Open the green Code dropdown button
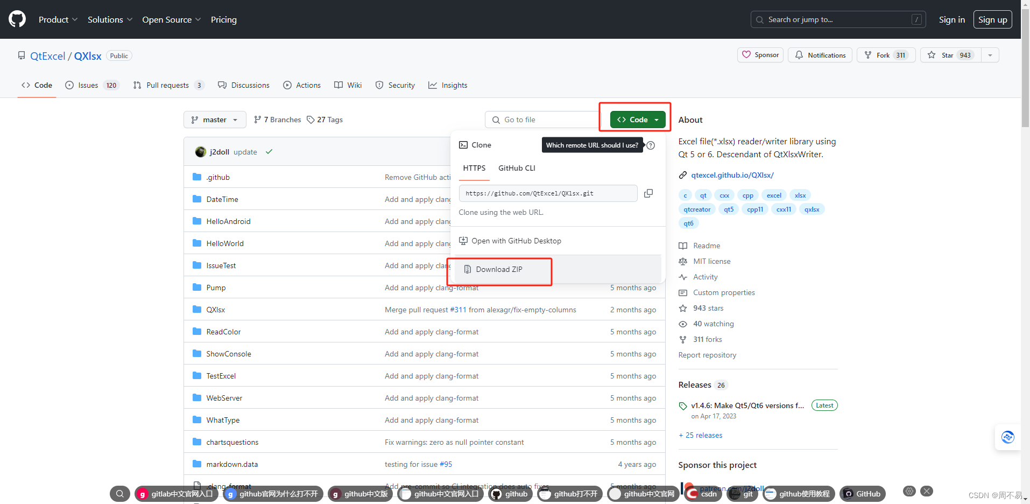This screenshot has width=1030, height=504. (638, 120)
